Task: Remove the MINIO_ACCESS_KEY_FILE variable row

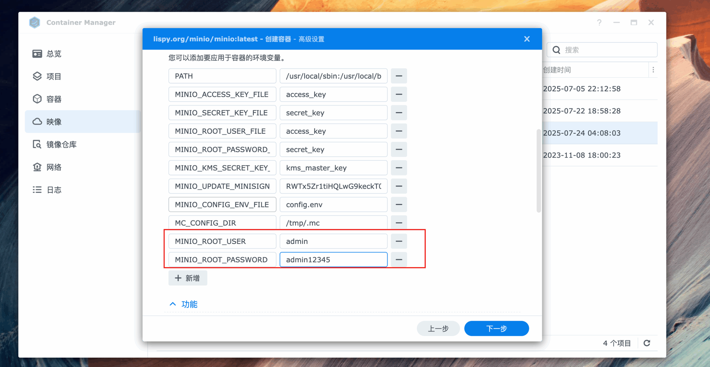Action: pyautogui.click(x=399, y=94)
